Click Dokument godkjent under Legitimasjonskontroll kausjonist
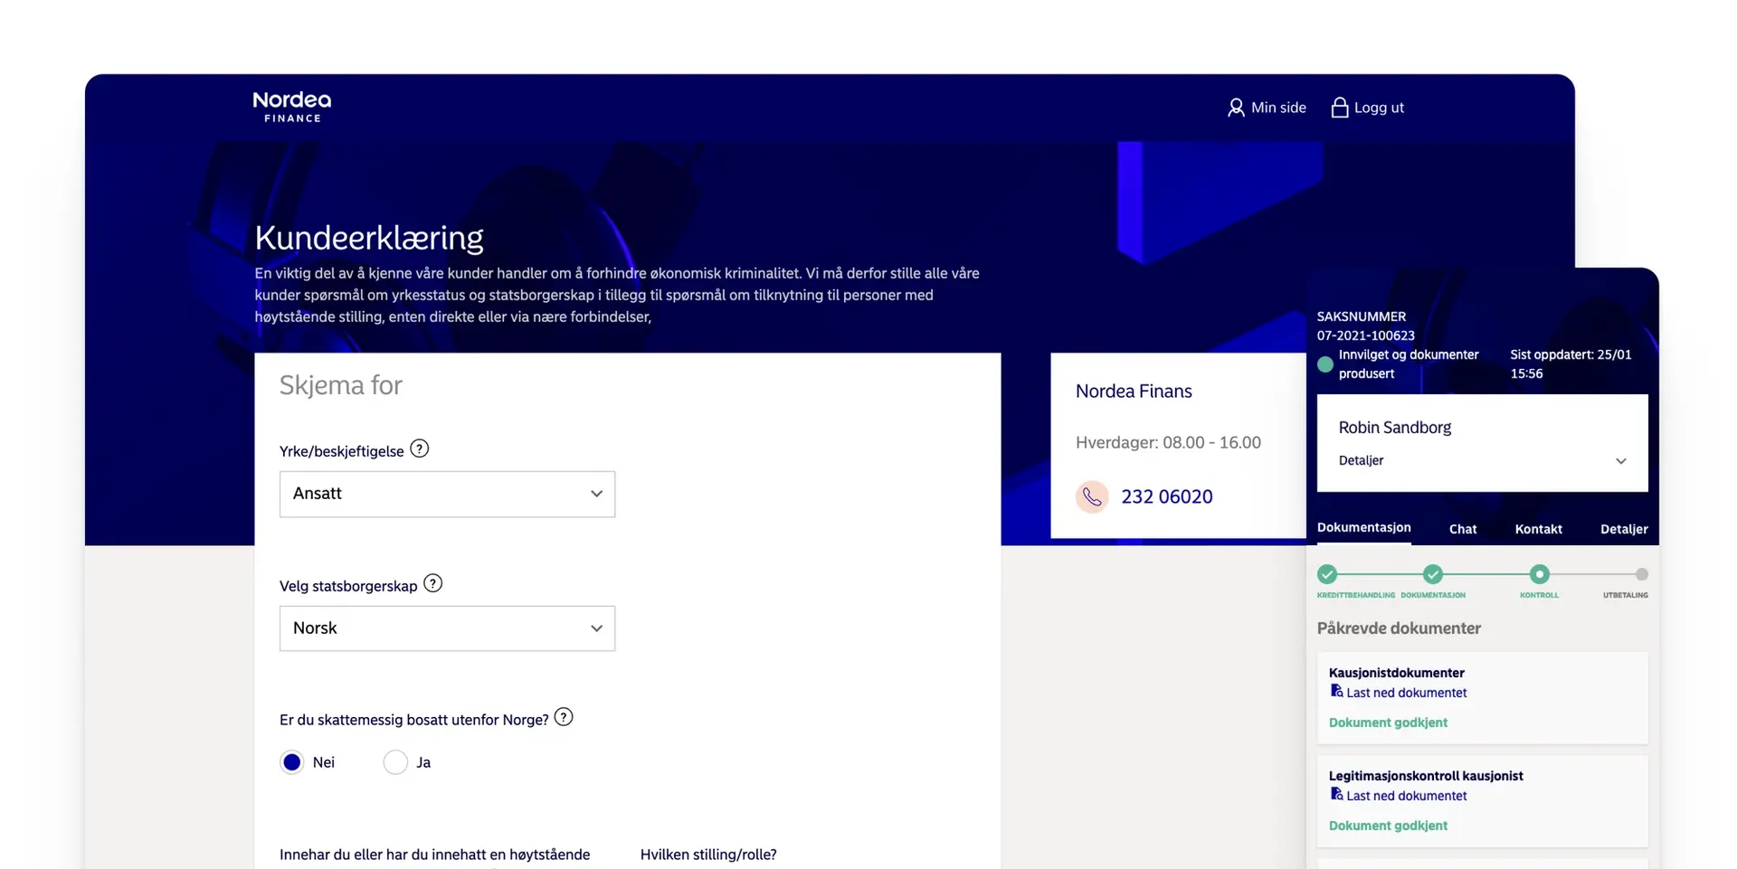The height and width of the screenshot is (869, 1737). click(1388, 826)
